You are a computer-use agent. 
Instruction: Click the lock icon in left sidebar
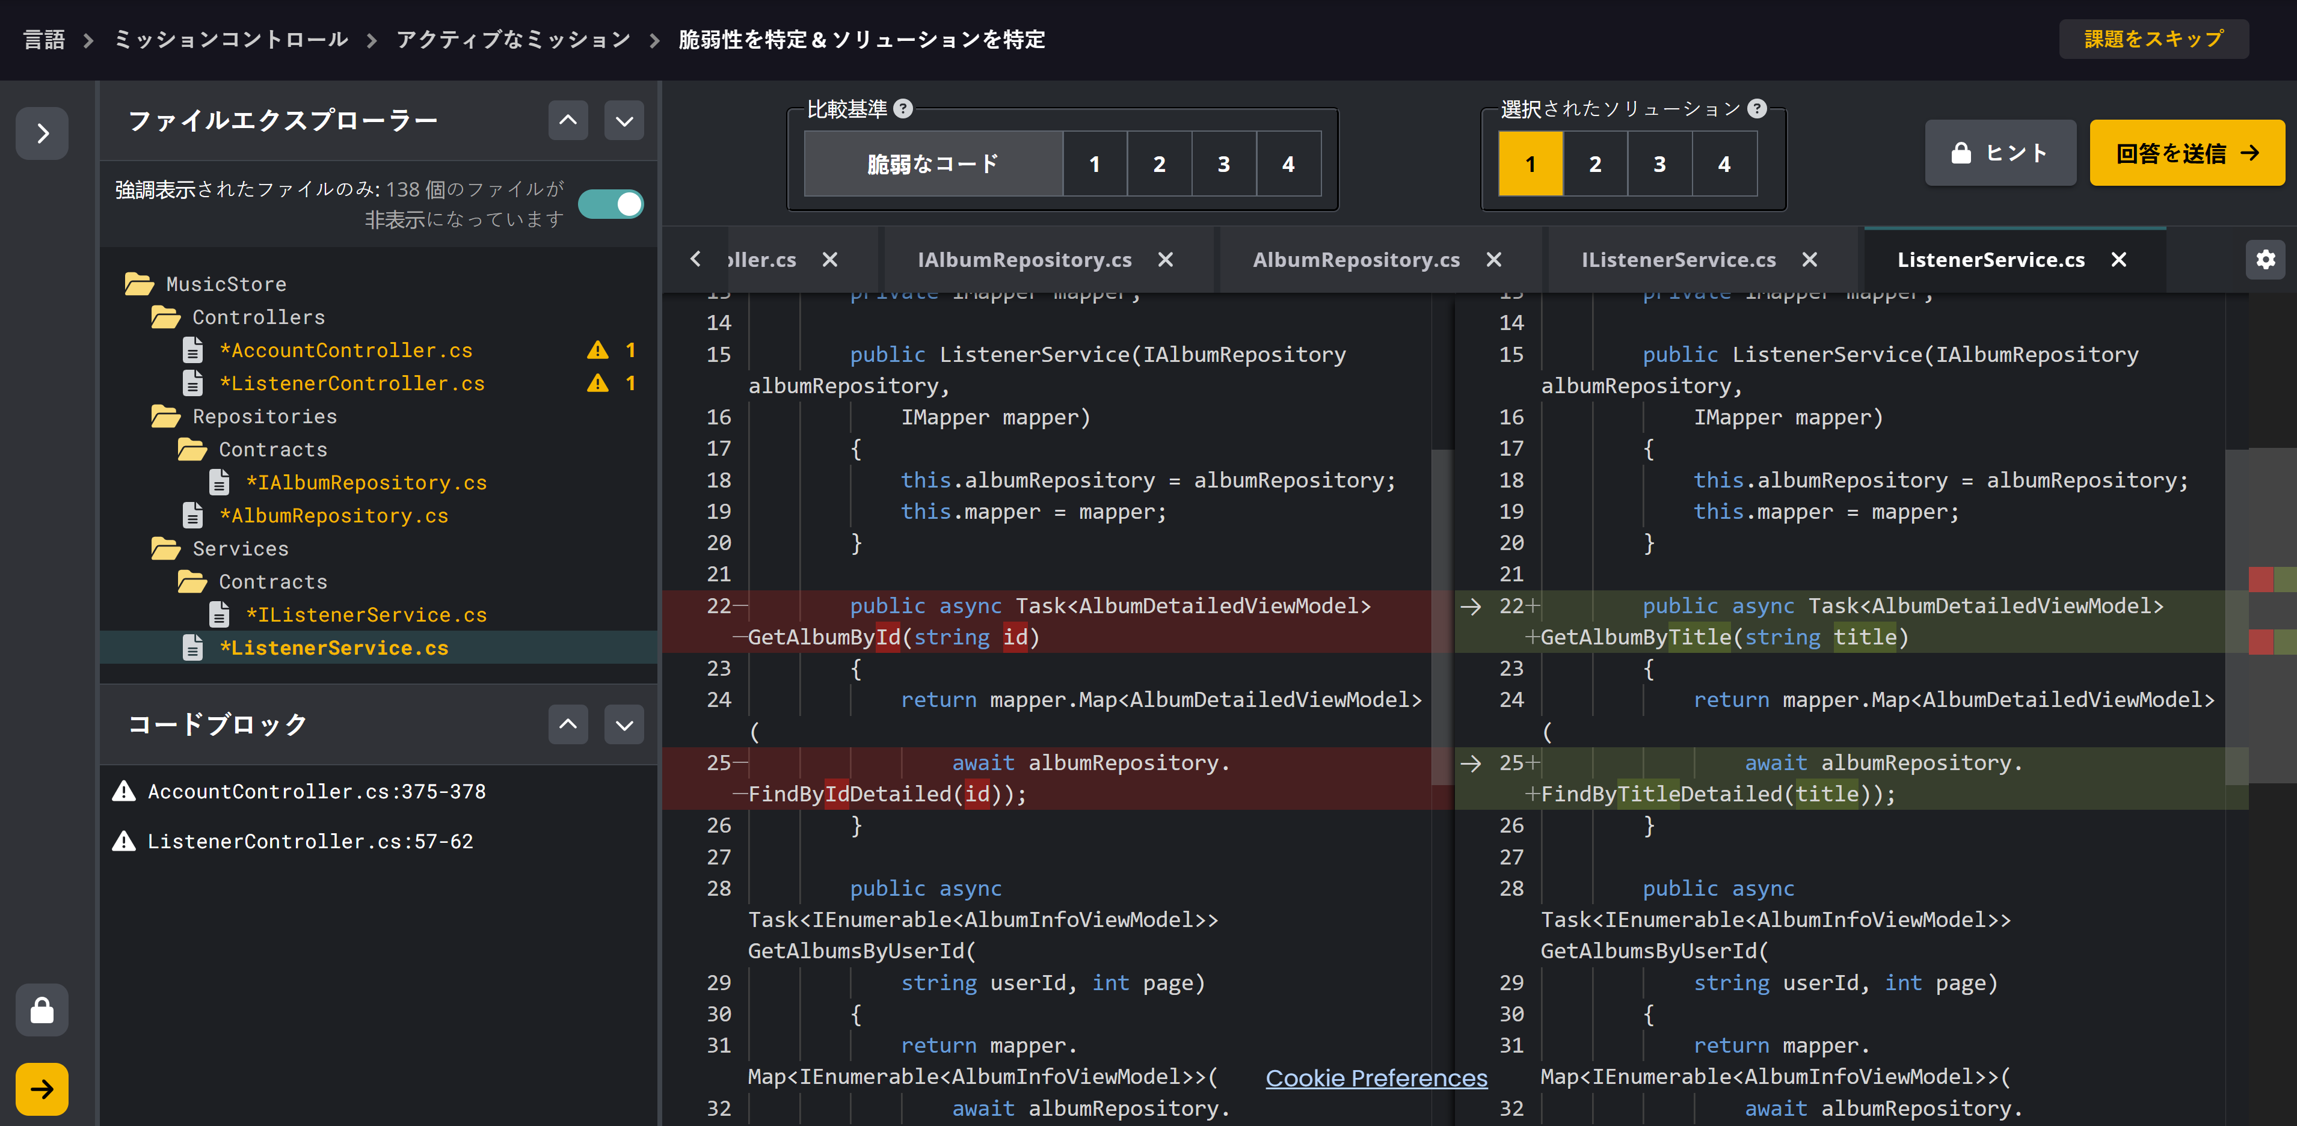pyautogui.click(x=42, y=1010)
